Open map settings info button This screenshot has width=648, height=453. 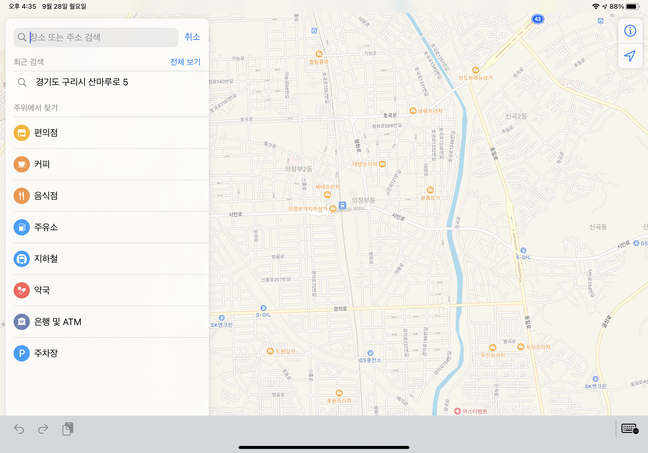point(630,31)
